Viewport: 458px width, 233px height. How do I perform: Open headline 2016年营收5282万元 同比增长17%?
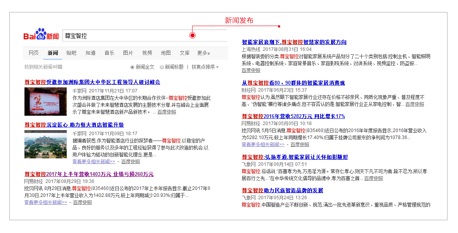(293, 116)
